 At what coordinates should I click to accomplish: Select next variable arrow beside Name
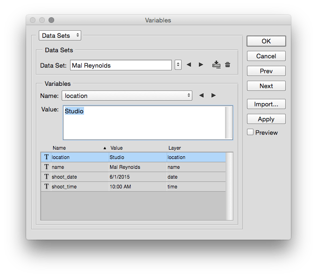coord(213,96)
